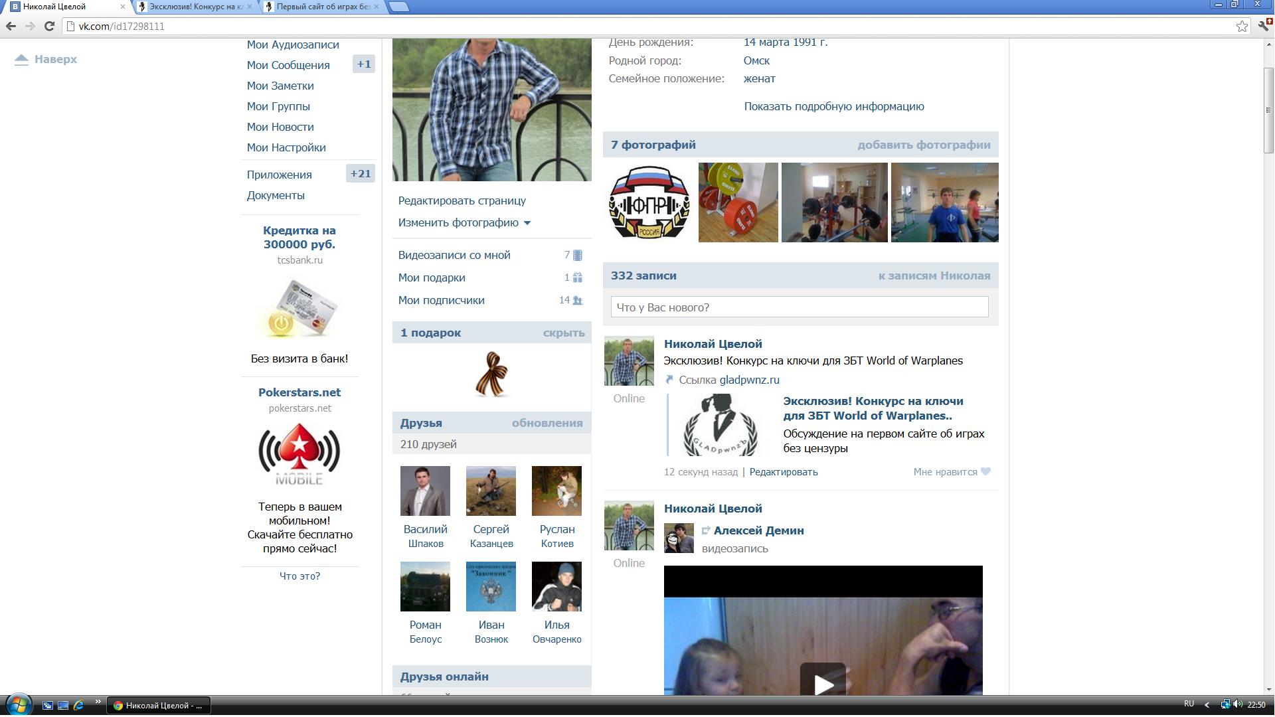Reload the page with refresh icon
1275x717 pixels.
coord(49,26)
